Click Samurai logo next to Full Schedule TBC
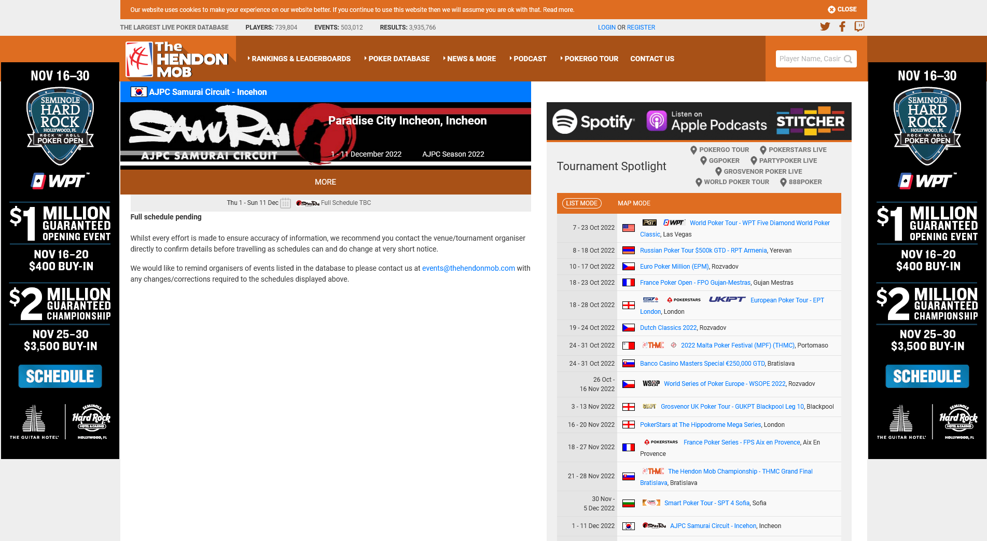 308,203
